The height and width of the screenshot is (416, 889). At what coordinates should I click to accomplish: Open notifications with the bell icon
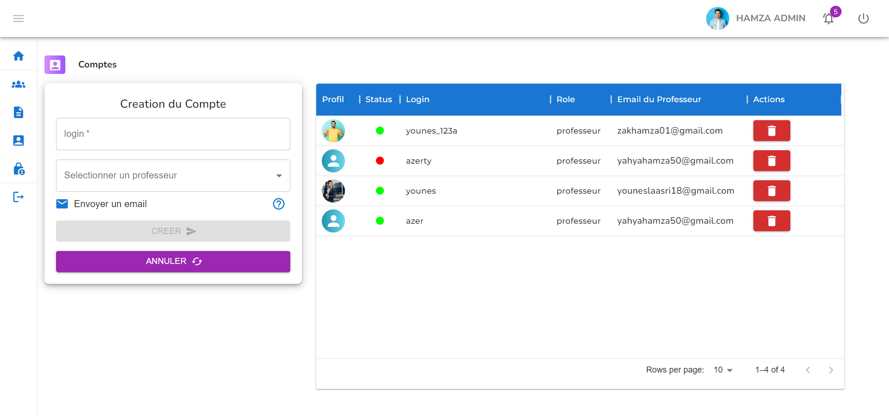tap(828, 18)
